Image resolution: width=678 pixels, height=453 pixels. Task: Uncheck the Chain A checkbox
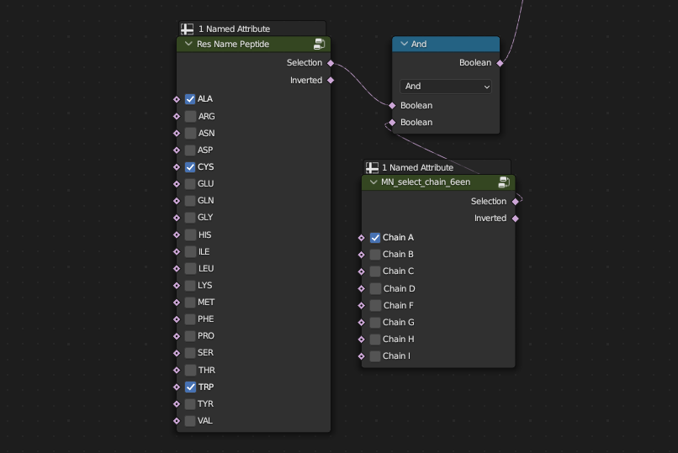(375, 238)
